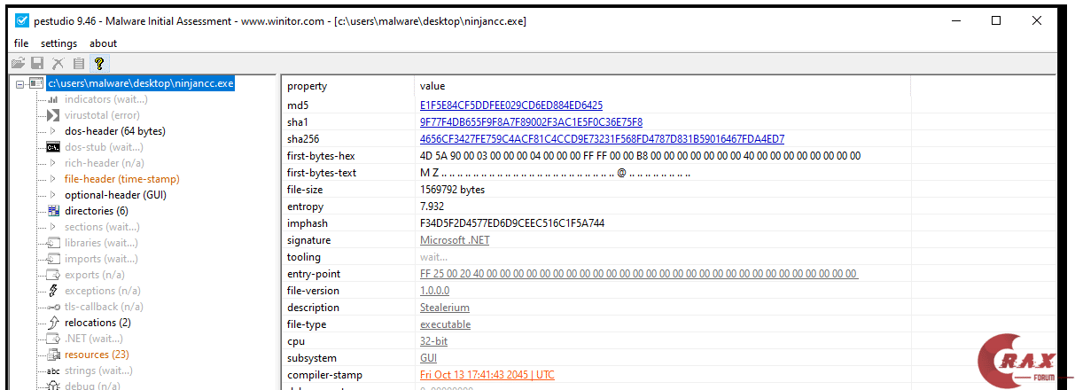Screen dimensions: 1075x390
Task: Collapse the ninjancc.exe root tree node
Action: (21, 83)
